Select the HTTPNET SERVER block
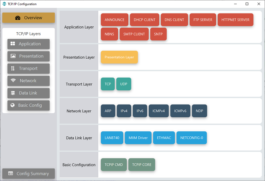This screenshot has width=265, height=181. (x=235, y=20)
